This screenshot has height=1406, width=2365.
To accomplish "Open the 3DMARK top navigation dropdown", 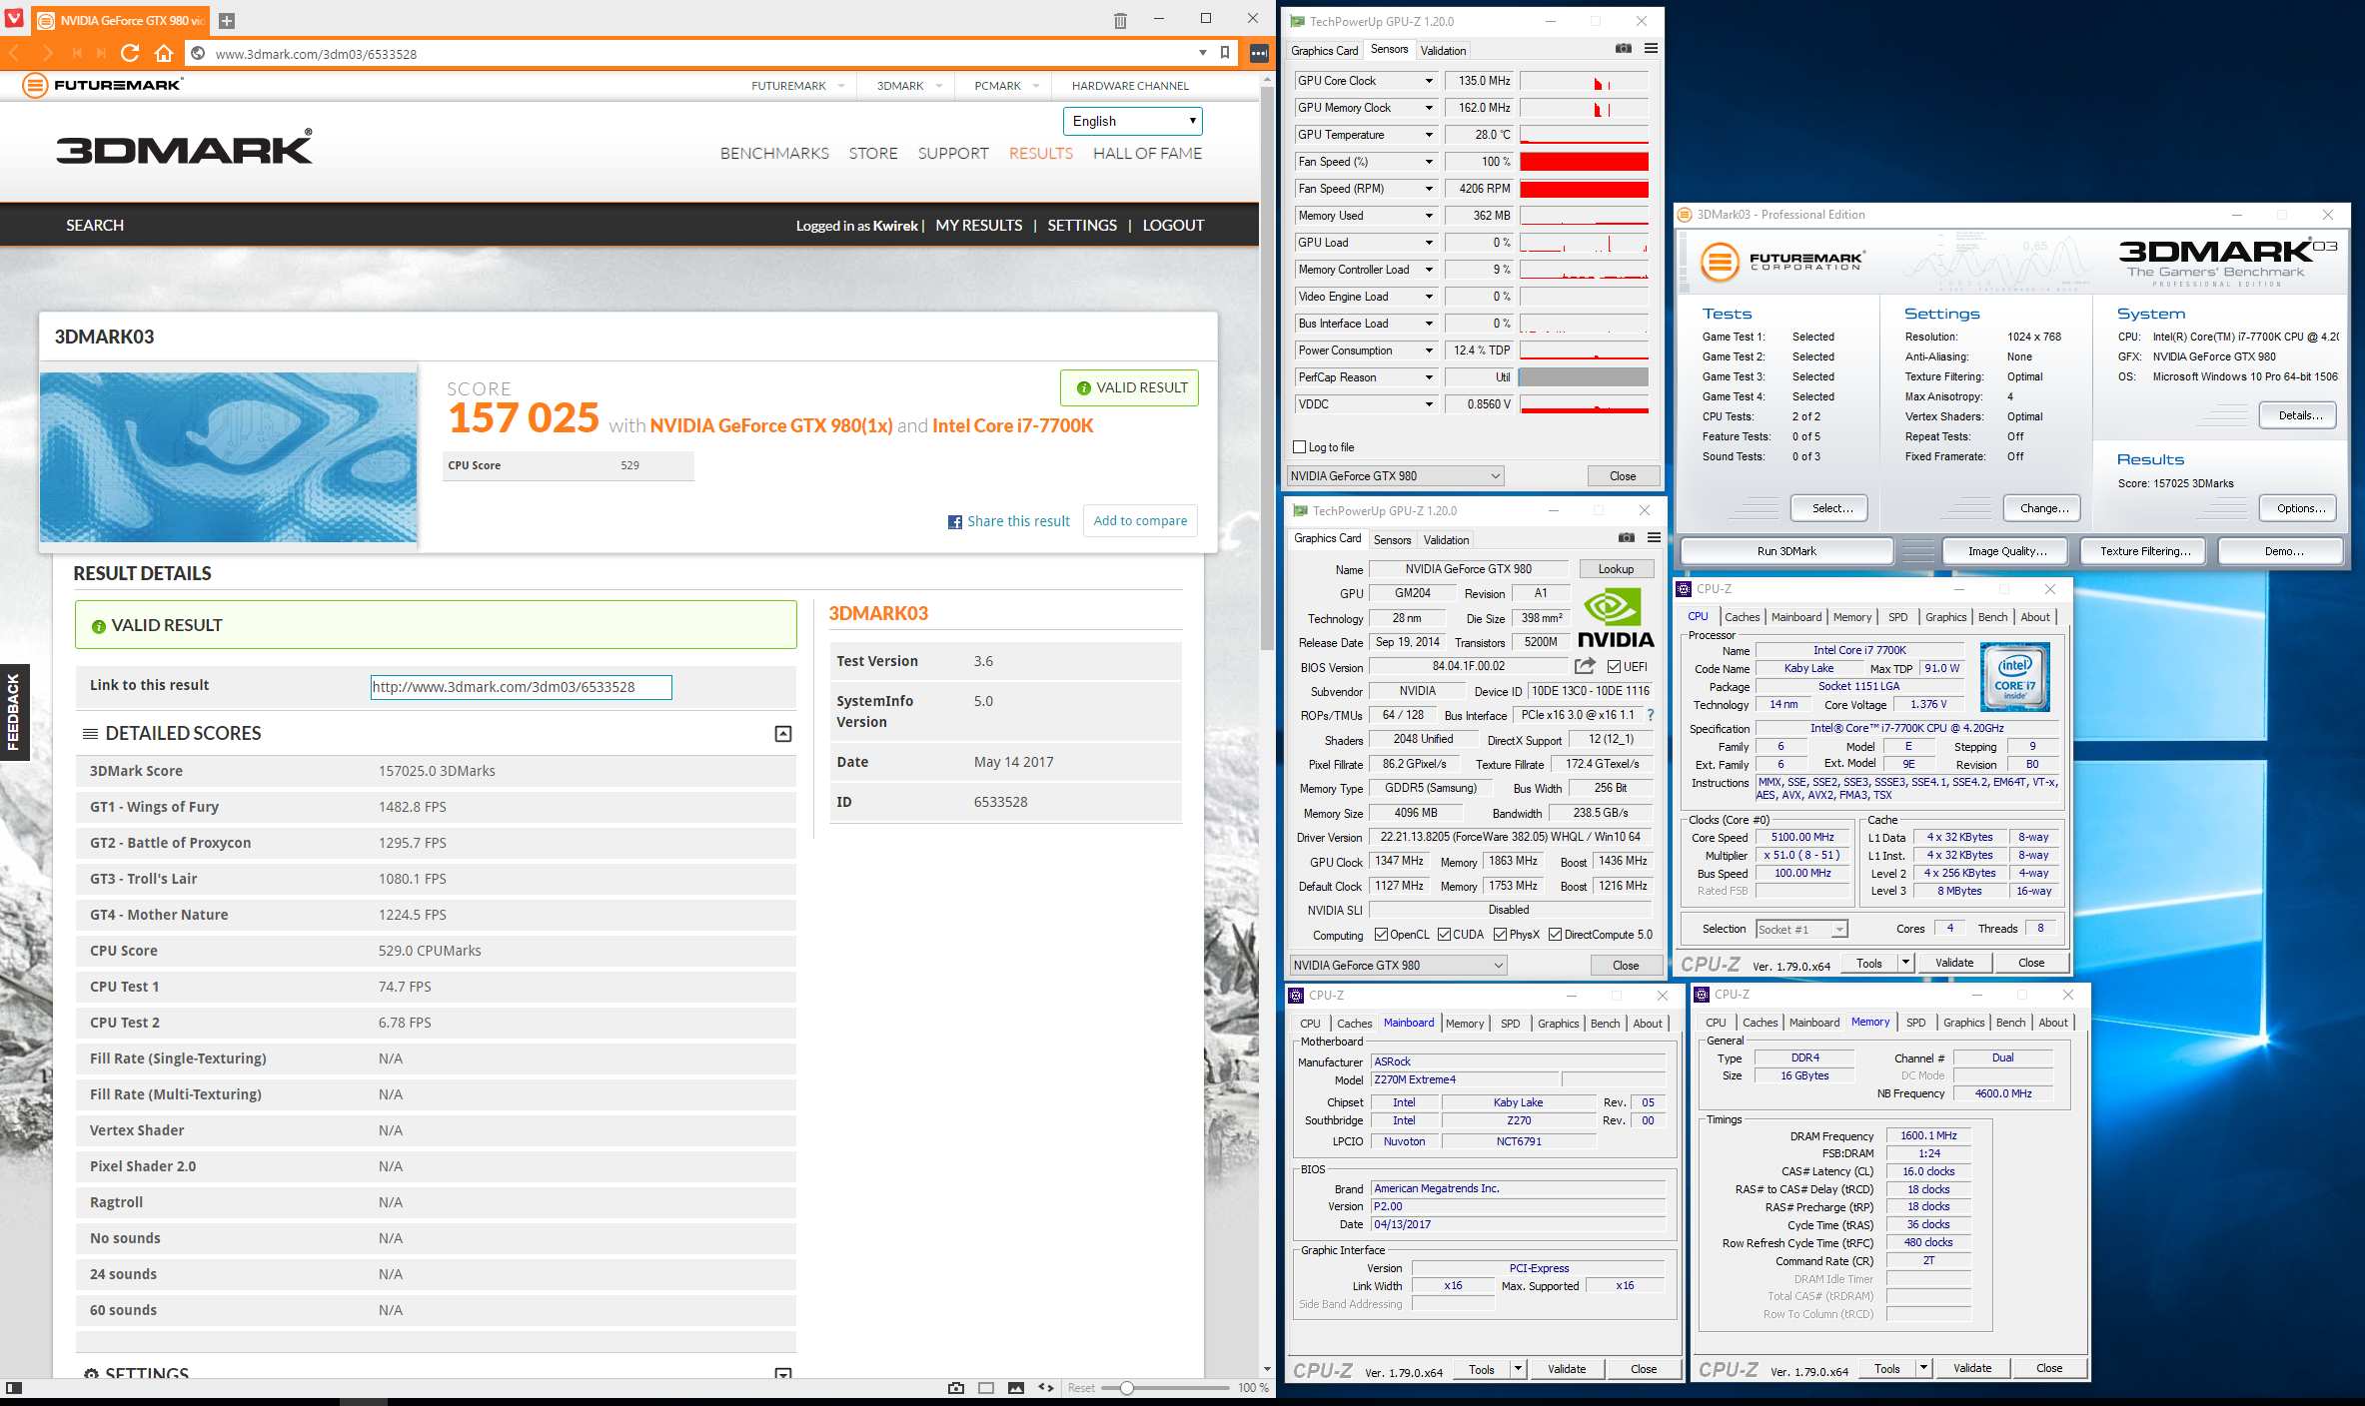I will point(910,86).
